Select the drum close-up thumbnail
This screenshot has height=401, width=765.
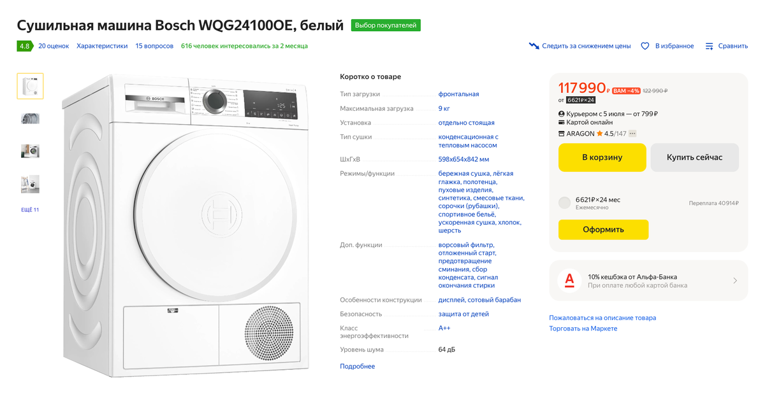click(30, 118)
